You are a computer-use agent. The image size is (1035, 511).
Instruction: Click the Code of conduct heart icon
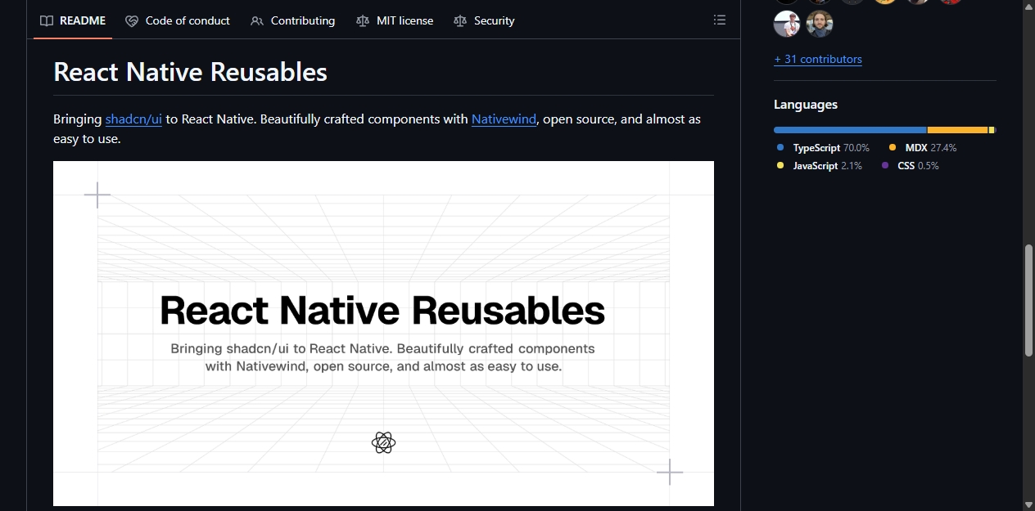point(132,20)
